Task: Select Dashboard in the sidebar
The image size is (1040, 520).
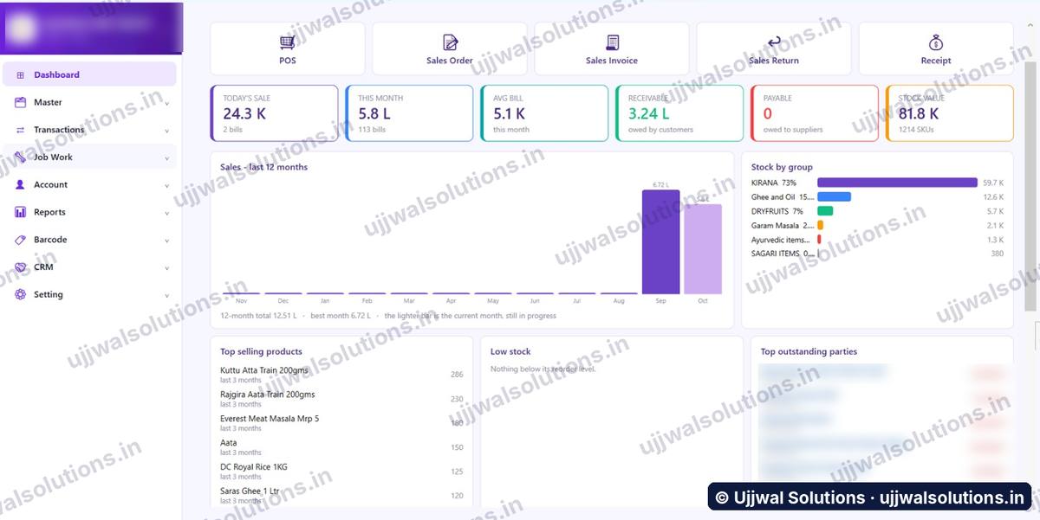Action: pyautogui.click(x=89, y=74)
